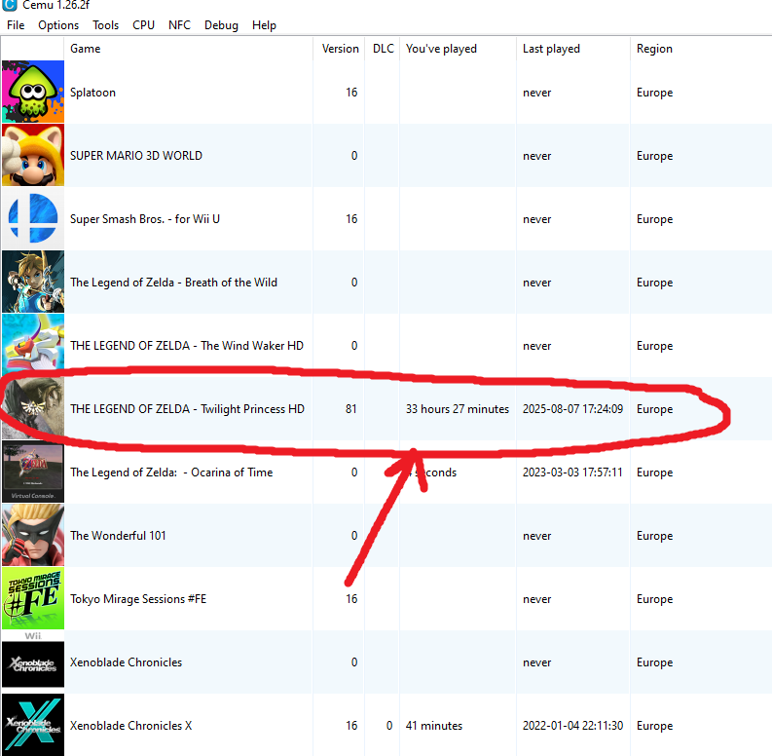
Task: Select Tokyo Mirage Sessions #FE title
Action: (x=138, y=599)
